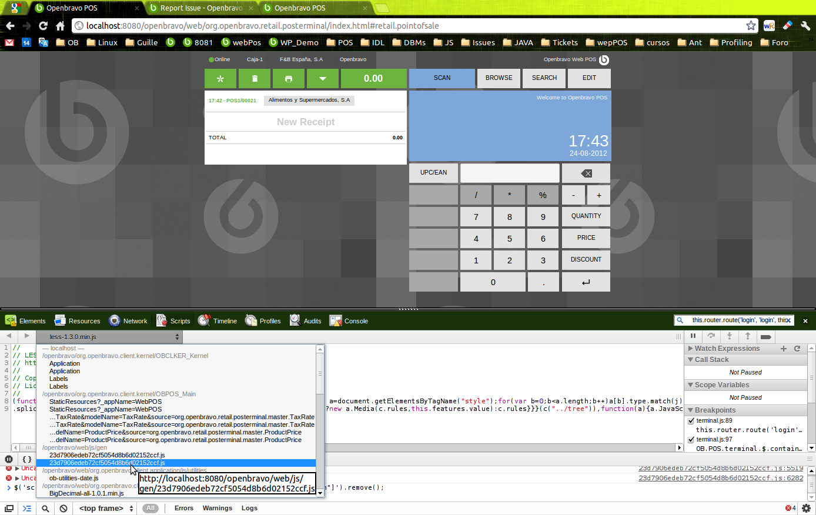This screenshot has width=816, height=515.
Task: Click the step into debugger button
Action: pyautogui.click(x=730, y=336)
